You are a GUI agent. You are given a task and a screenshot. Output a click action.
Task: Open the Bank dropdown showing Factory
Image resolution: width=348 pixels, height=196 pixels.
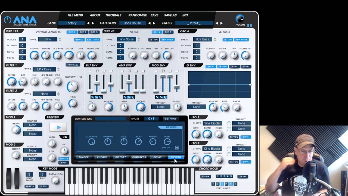[71, 23]
